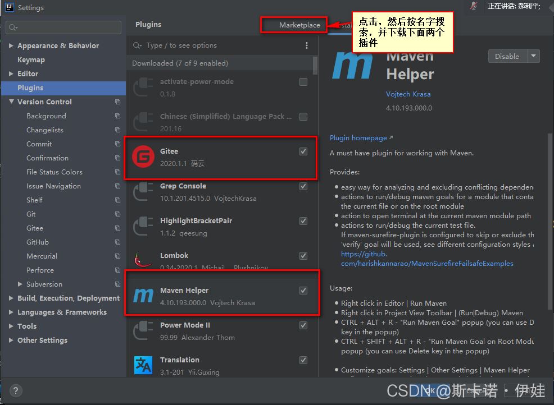Open the Gitee version control settings
The image size is (554, 405).
click(x=35, y=228)
